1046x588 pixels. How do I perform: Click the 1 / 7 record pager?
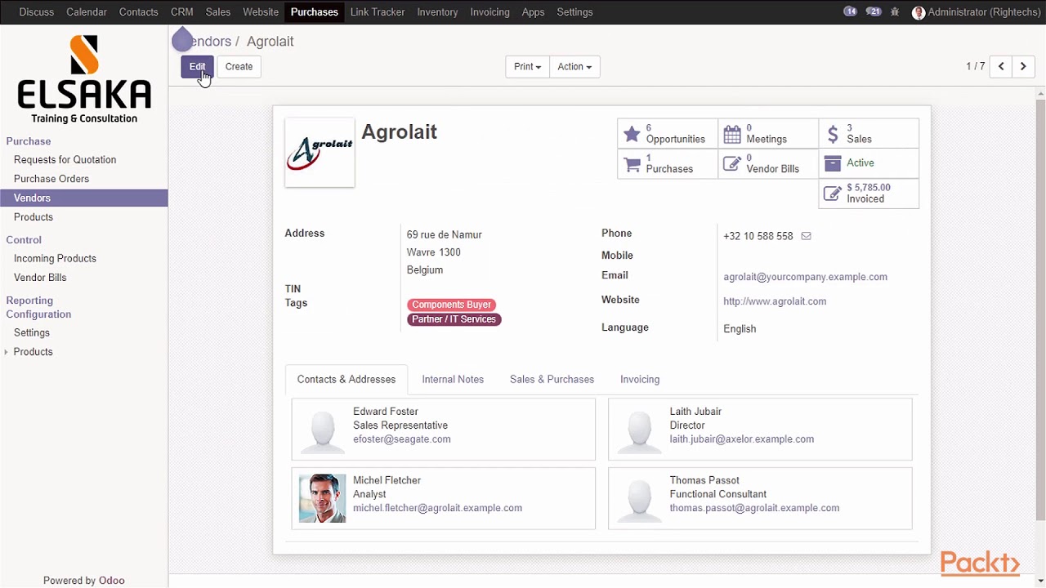[976, 67]
